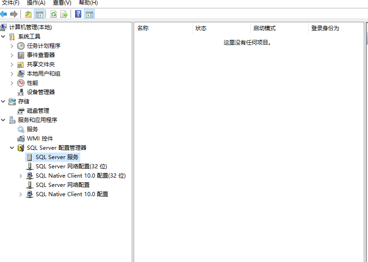This screenshot has width=368, height=262.
Task: Select the 服务 tree label
Action: click(32, 129)
